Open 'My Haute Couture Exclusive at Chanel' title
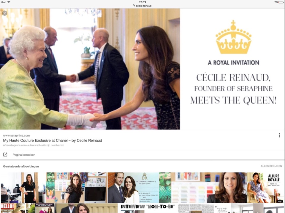 click(53, 140)
